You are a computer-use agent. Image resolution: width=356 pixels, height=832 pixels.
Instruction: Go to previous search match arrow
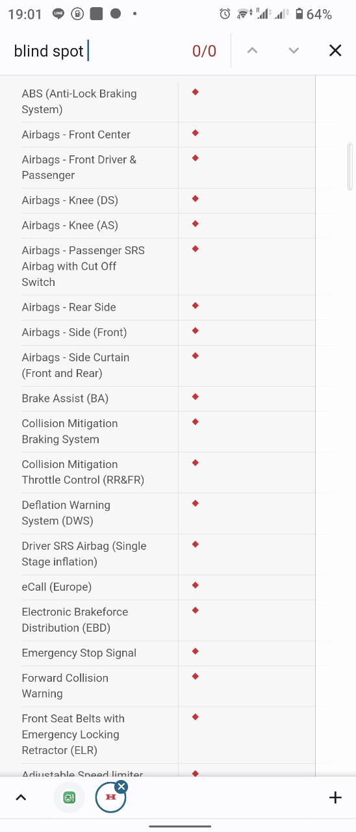point(252,51)
